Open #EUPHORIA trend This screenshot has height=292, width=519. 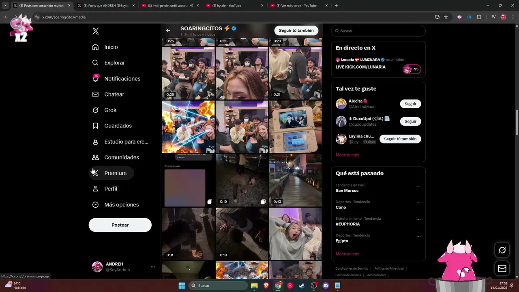[347, 224]
